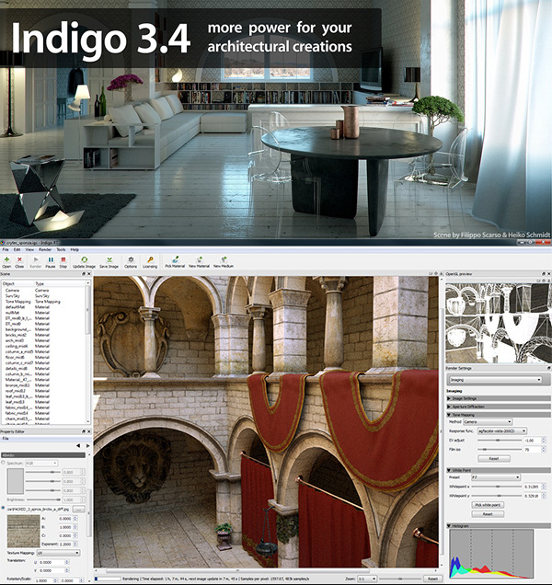This screenshot has height=585, width=552.
Task: Click the zoom Reset button
Action: point(432,579)
